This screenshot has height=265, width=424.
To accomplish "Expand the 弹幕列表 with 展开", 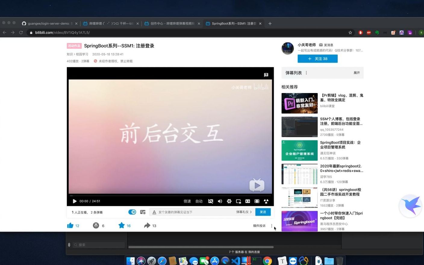I will click(x=357, y=73).
